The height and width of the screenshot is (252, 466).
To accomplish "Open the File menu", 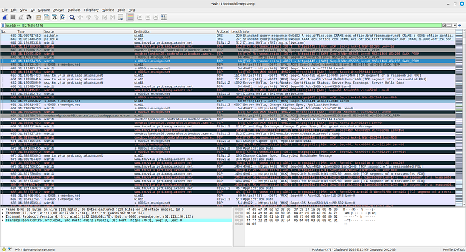I will (x=5, y=10).
